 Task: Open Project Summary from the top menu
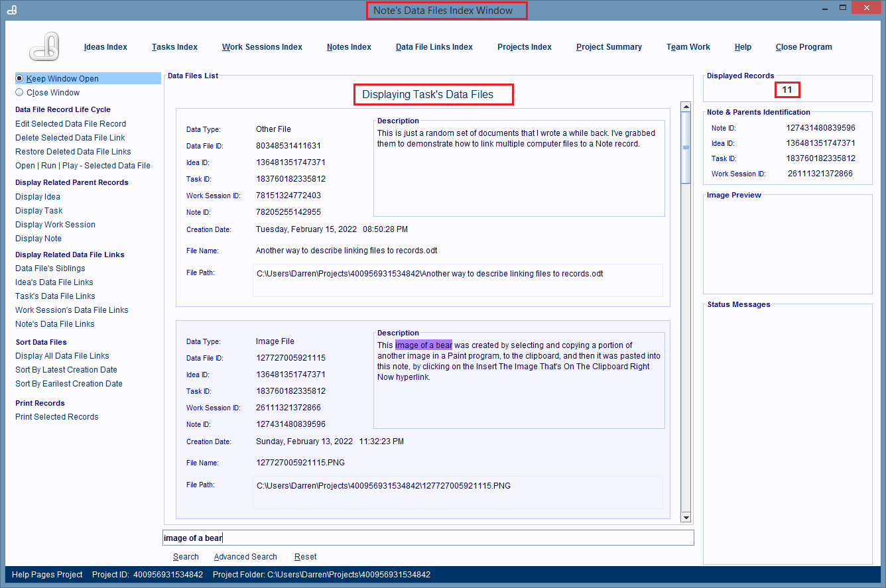[x=608, y=47]
